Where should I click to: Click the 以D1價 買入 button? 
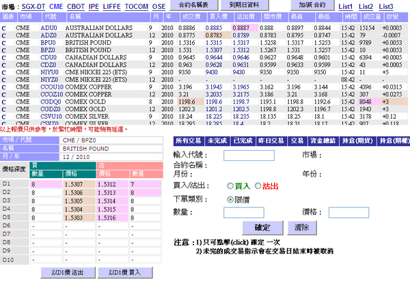(x=125, y=273)
